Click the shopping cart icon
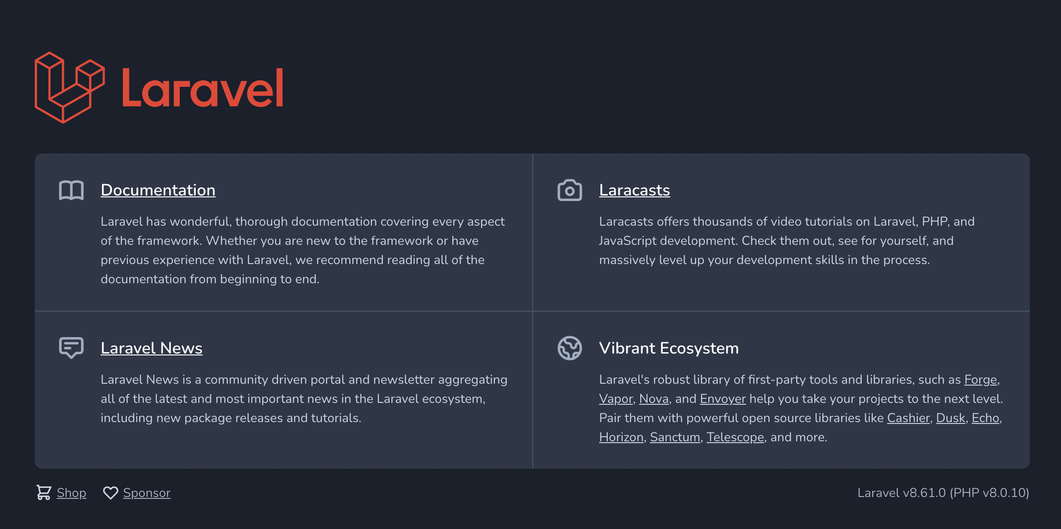The width and height of the screenshot is (1061, 529). 44,492
